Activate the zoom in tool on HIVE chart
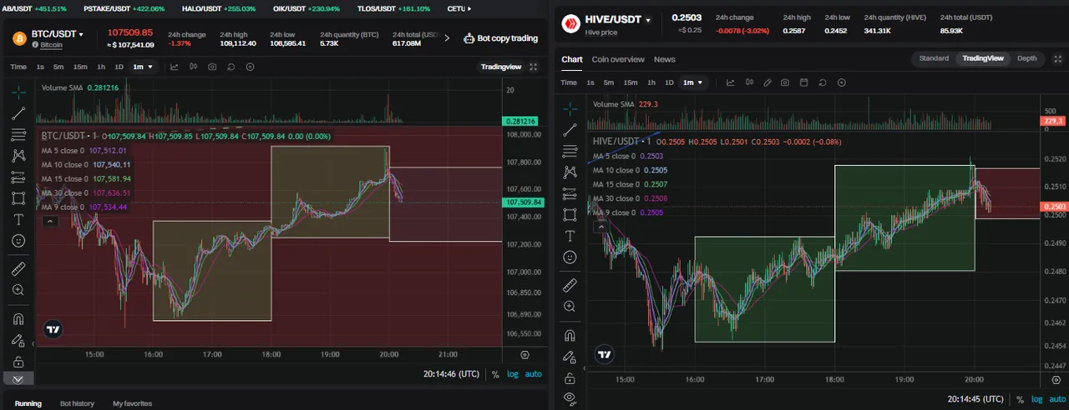Viewport: 1069px width, 410px height. (x=570, y=307)
